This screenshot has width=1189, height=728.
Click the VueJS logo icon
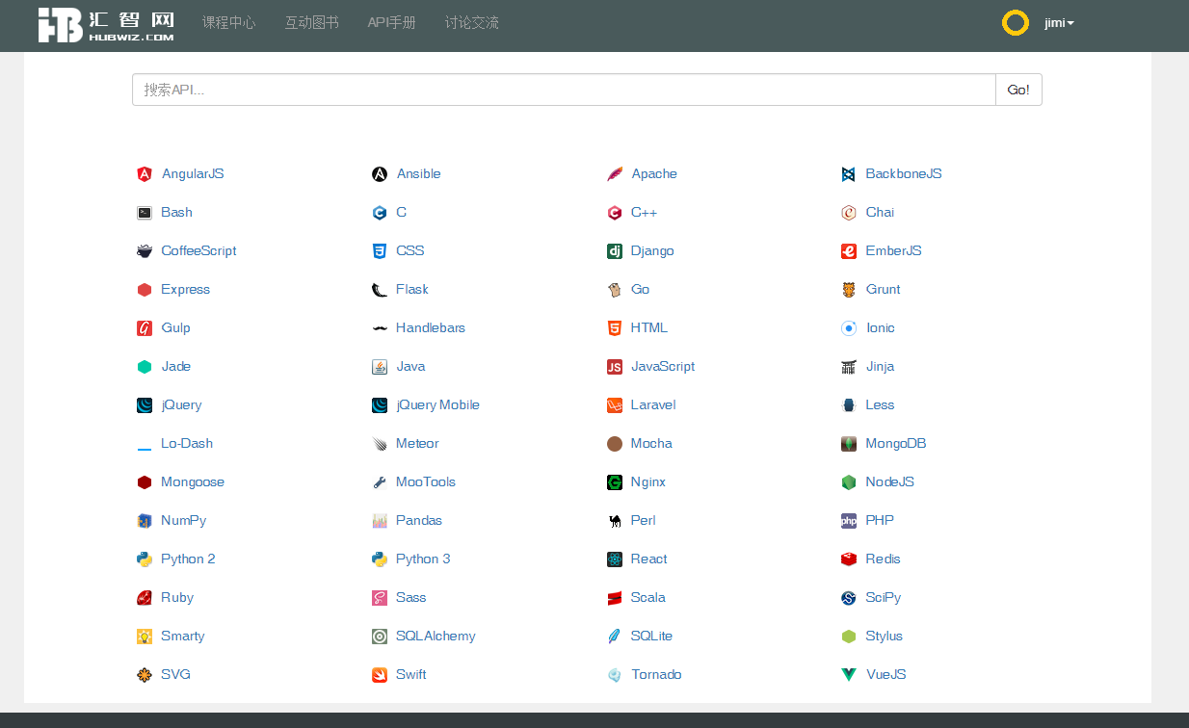(849, 675)
